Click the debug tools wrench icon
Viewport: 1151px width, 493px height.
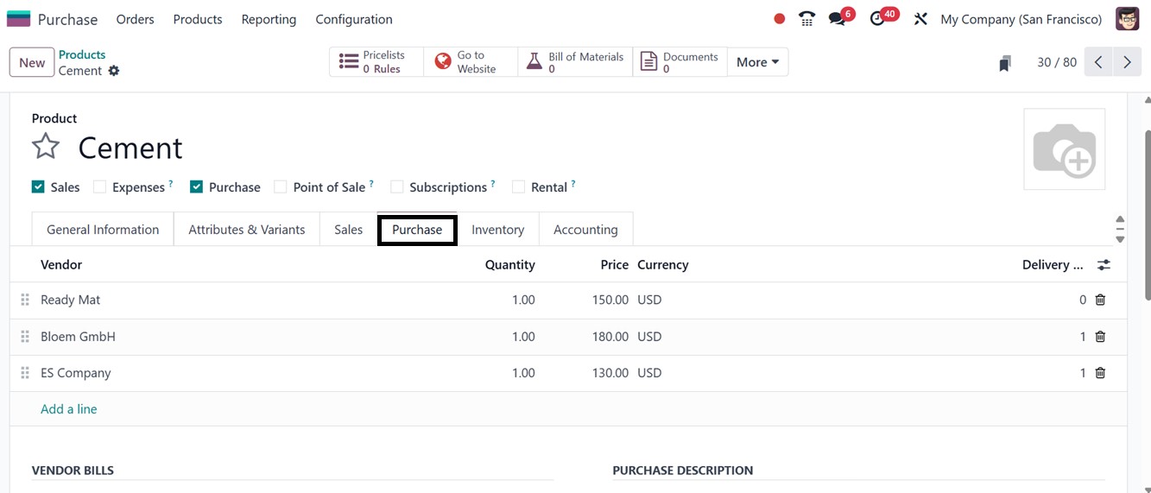click(x=920, y=19)
